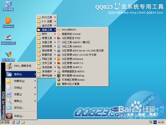Click the FAT32转NTFS icon

(59, 30)
